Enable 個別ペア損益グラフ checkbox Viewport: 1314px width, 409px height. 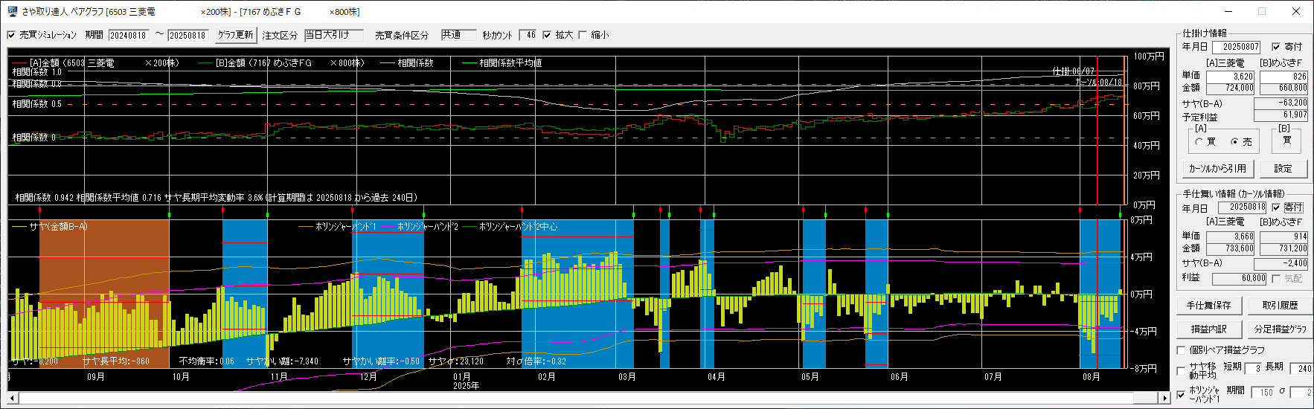click(1181, 350)
